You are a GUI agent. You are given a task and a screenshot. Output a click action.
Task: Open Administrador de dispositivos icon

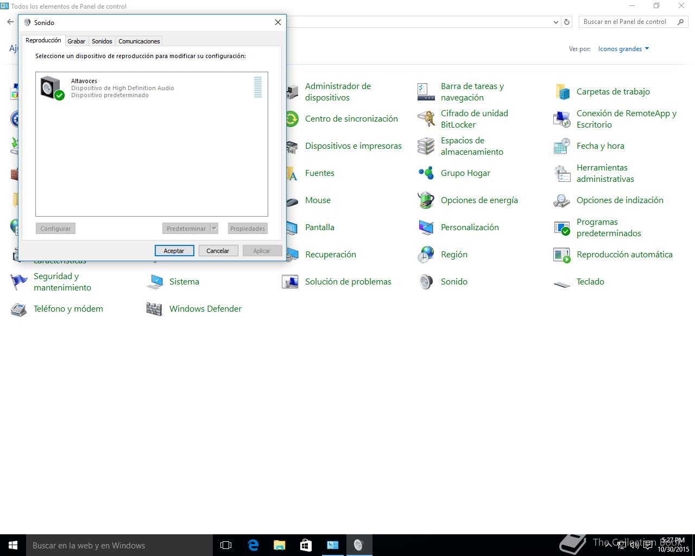pyautogui.click(x=292, y=92)
